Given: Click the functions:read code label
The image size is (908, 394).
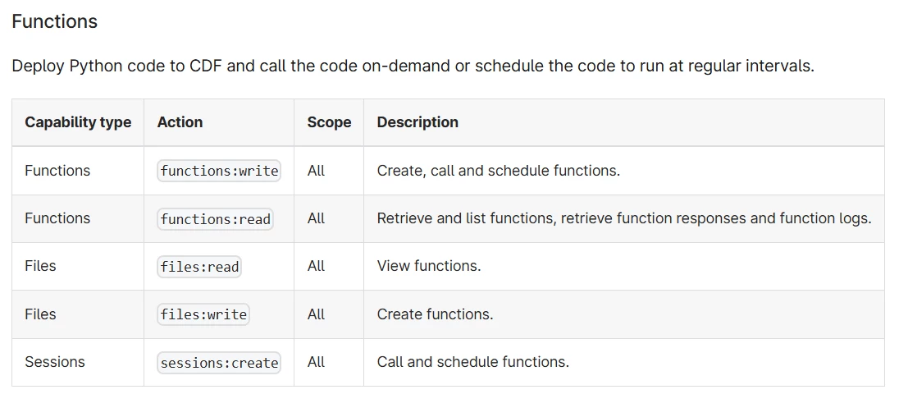Looking at the screenshot, I should 215,219.
